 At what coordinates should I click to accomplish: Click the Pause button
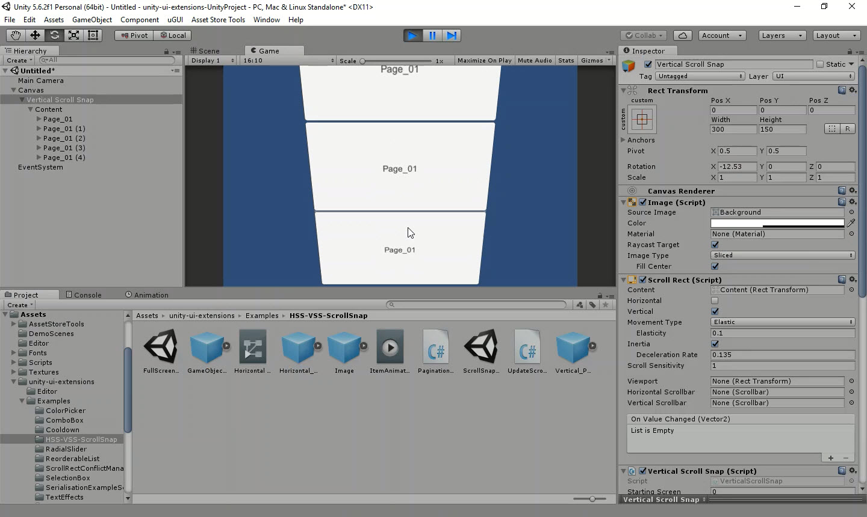click(x=432, y=35)
